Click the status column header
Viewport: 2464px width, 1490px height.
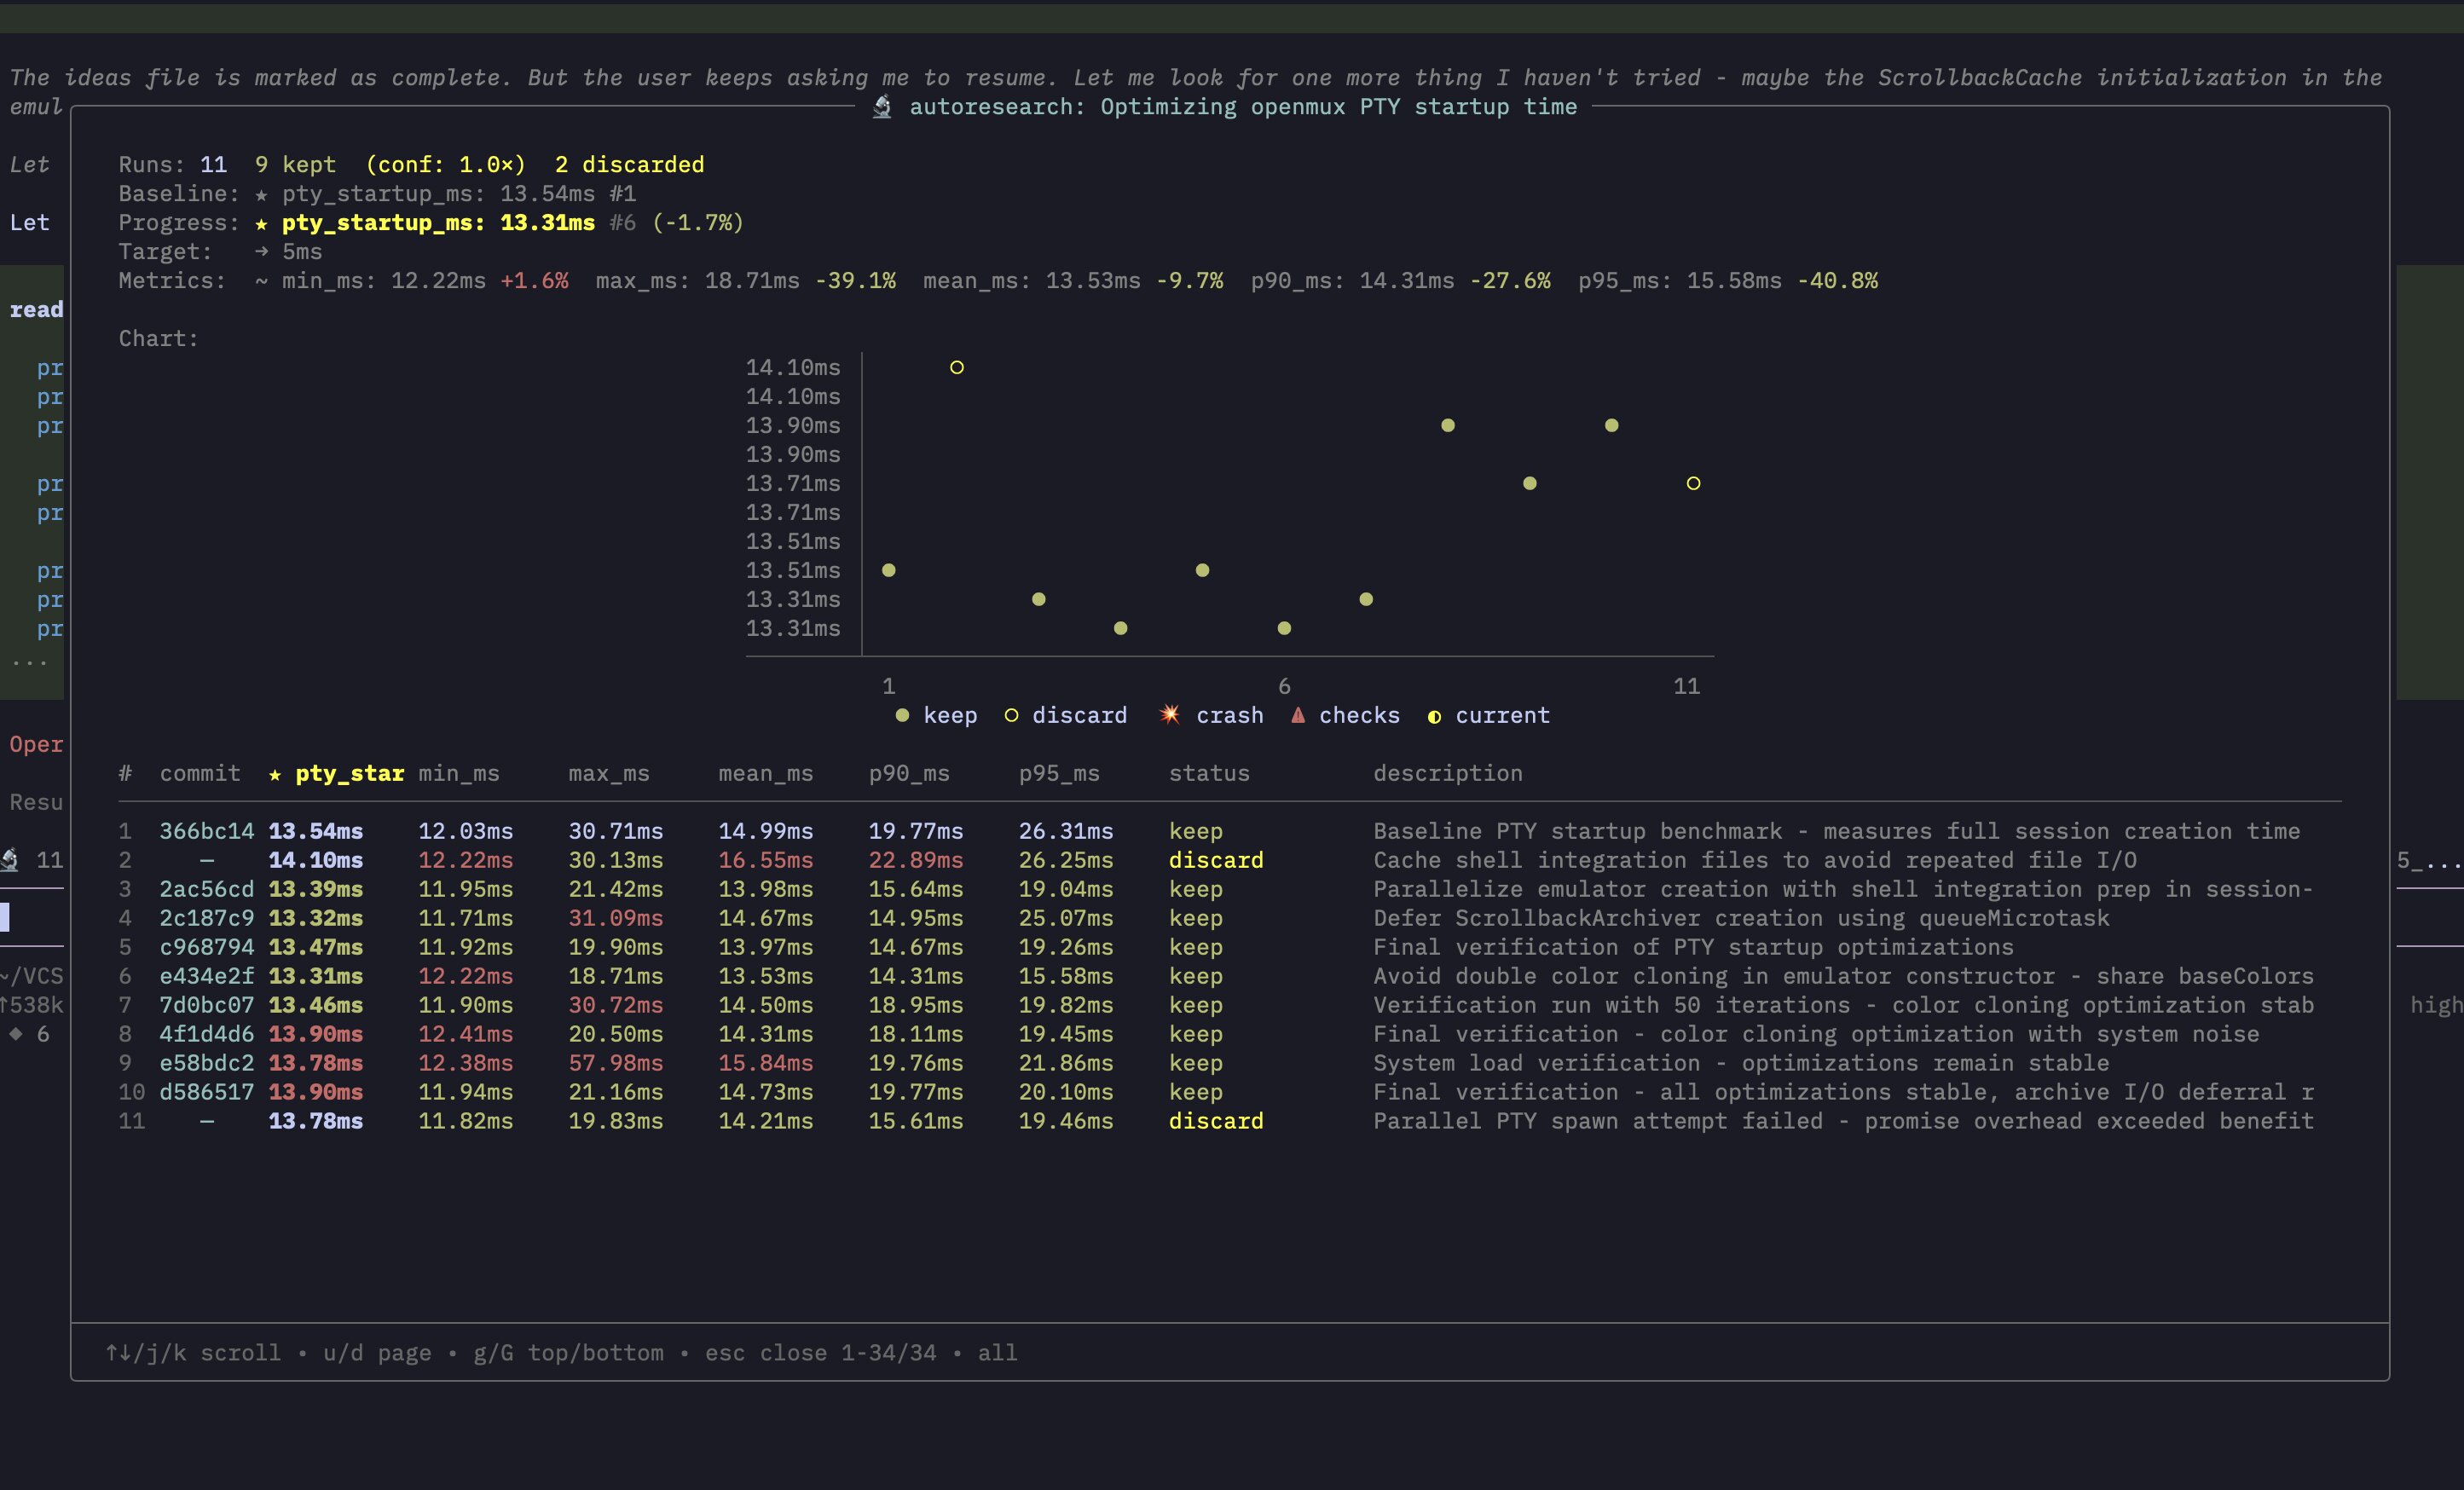click(x=1209, y=773)
